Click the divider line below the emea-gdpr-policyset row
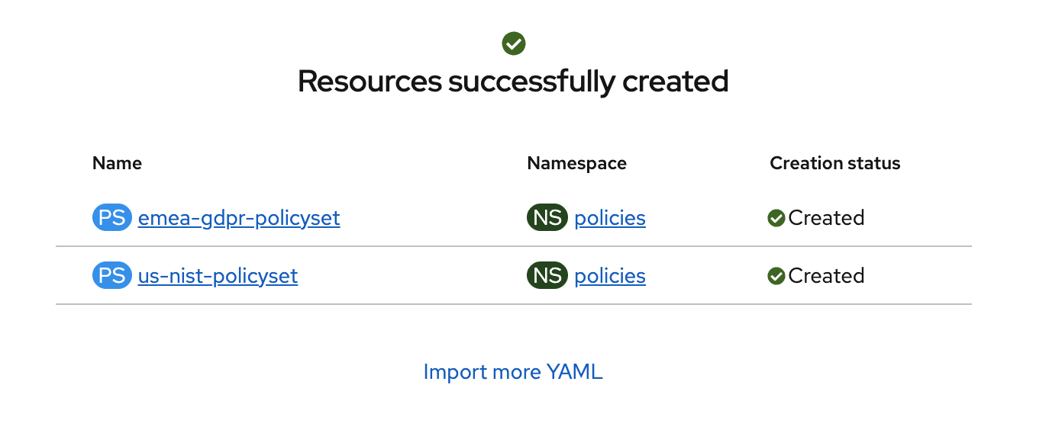Viewport: 1049px width, 433px height. pos(513,246)
